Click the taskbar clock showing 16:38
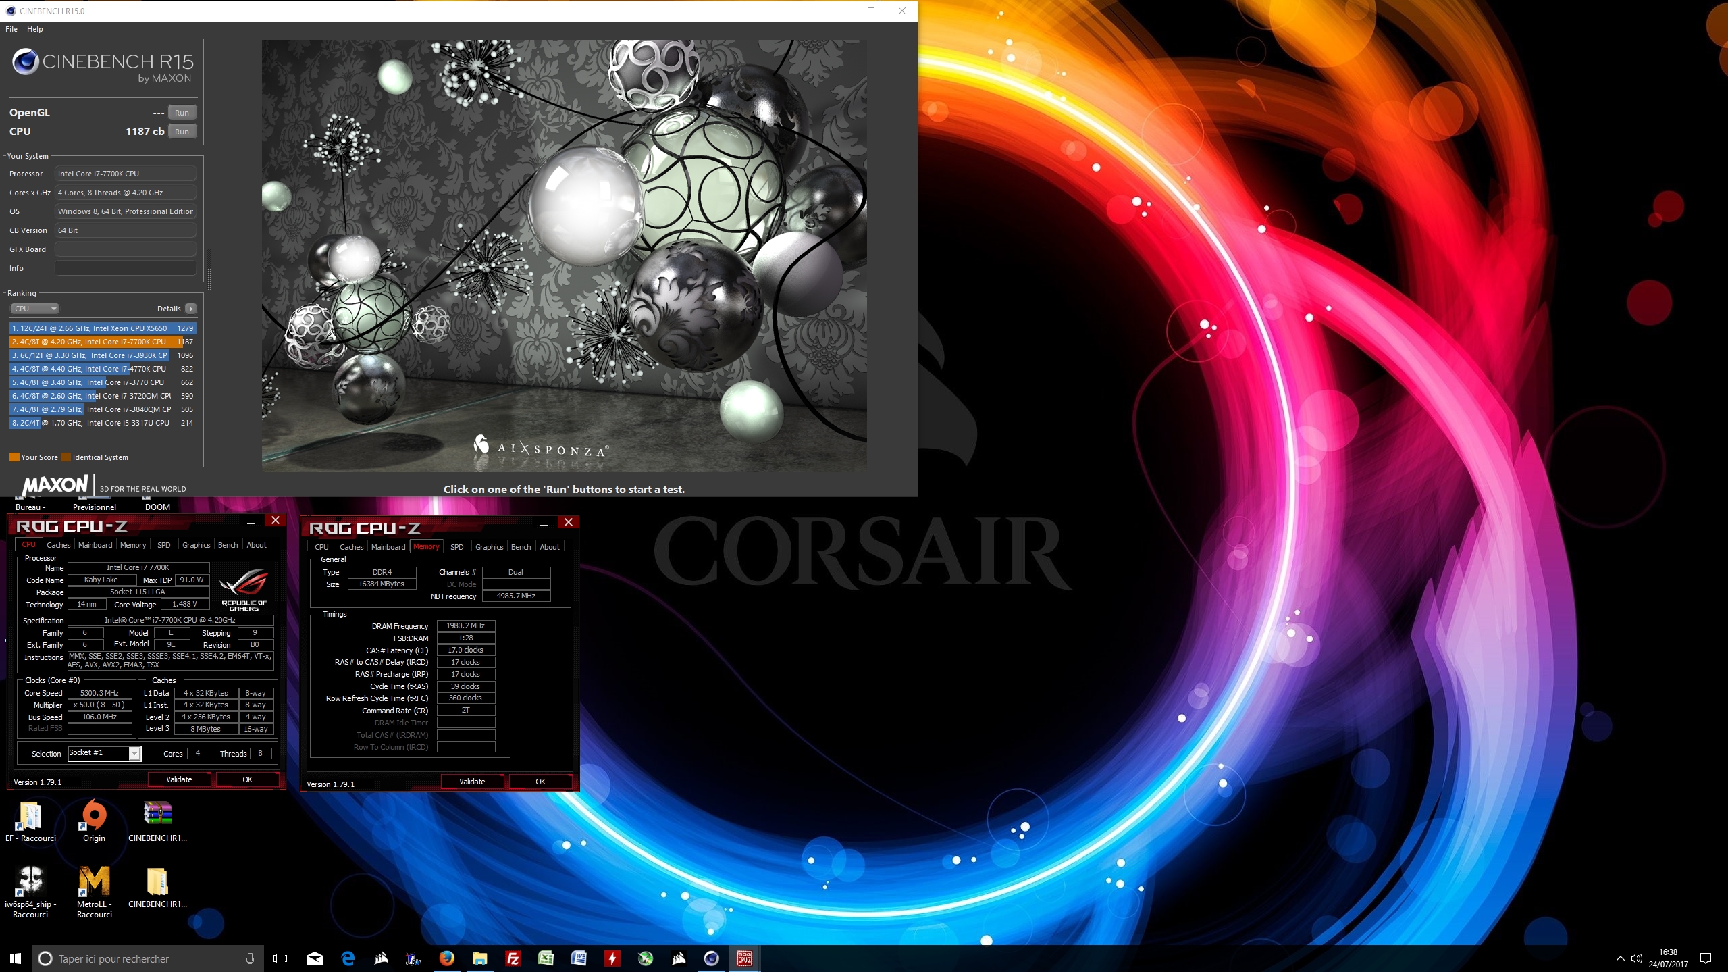 pos(1668,958)
